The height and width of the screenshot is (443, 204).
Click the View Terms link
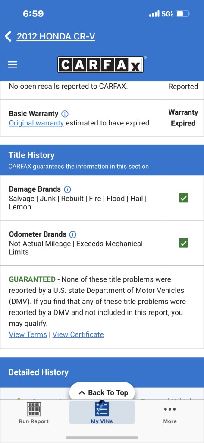tap(28, 334)
